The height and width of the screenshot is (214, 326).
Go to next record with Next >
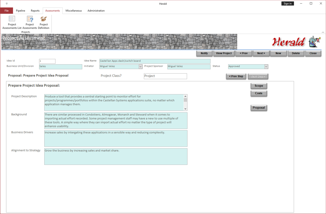(x=261, y=54)
